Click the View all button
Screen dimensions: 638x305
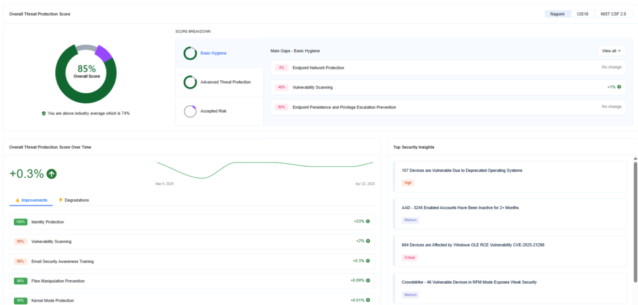612,51
